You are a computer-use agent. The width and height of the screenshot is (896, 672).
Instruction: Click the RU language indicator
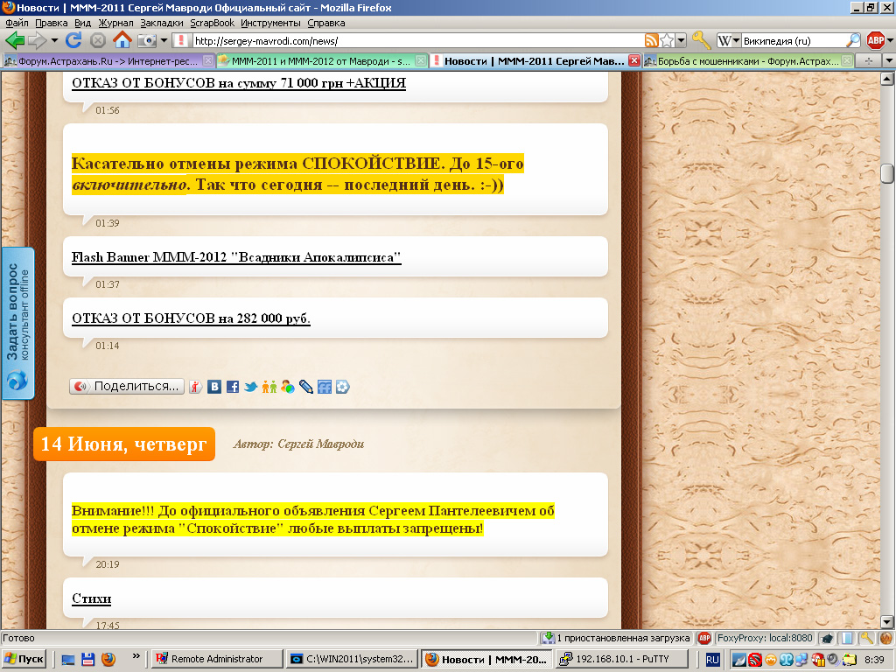(712, 660)
